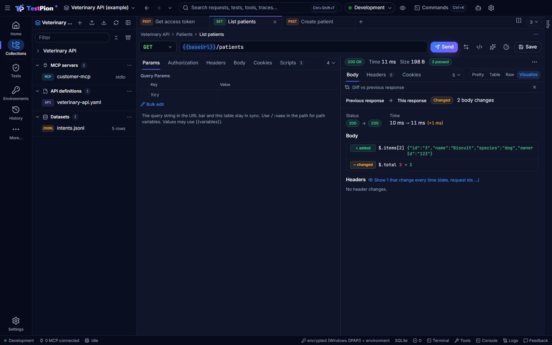Select the Authorization request tab
Image resolution: width=552 pixels, height=345 pixels.
pyautogui.click(x=183, y=63)
